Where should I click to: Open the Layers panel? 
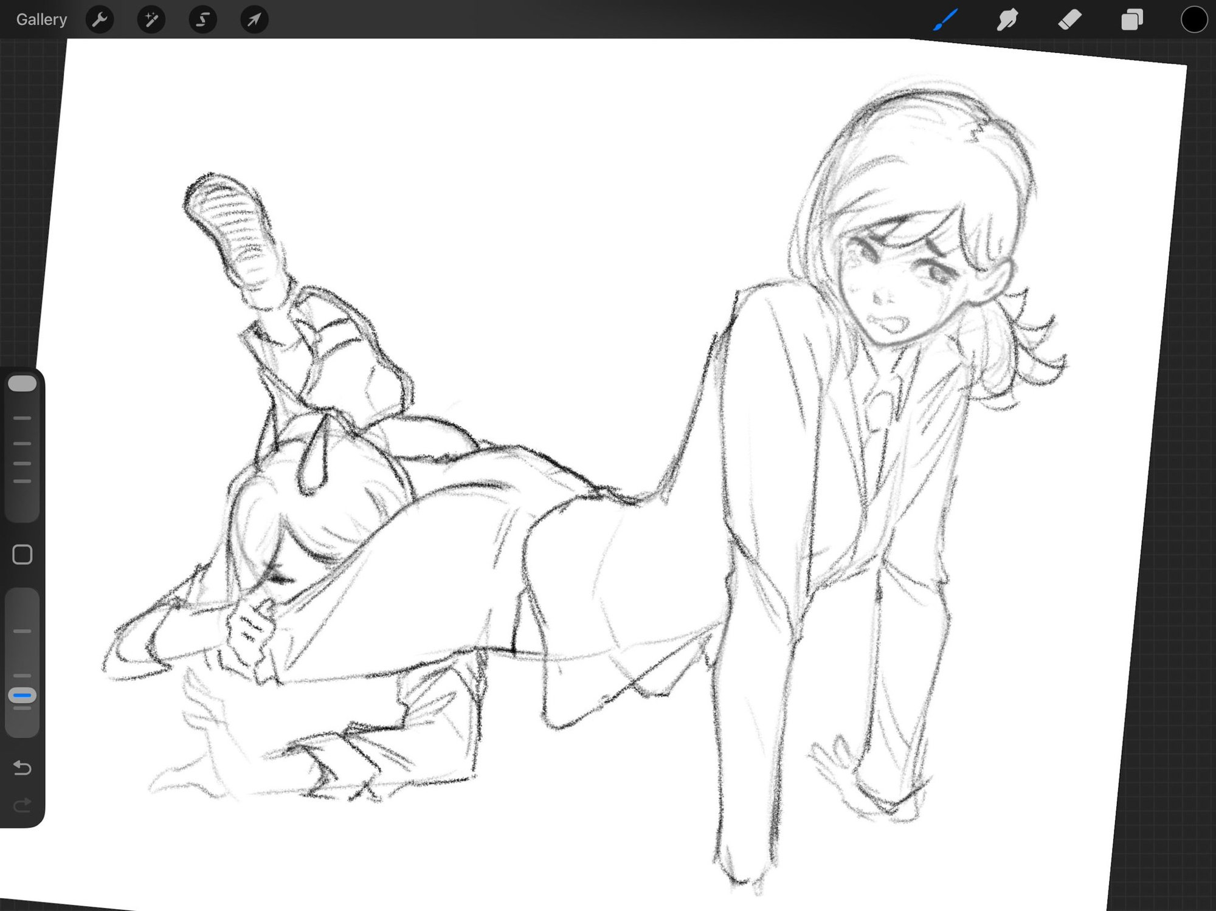pyautogui.click(x=1131, y=19)
